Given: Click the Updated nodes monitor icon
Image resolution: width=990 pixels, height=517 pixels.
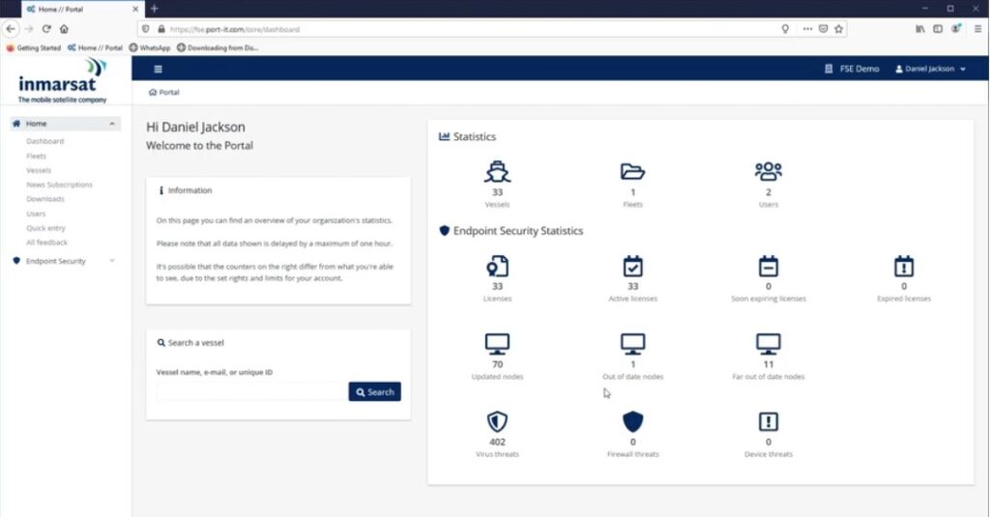Looking at the screenshot, I should [497, 344].
